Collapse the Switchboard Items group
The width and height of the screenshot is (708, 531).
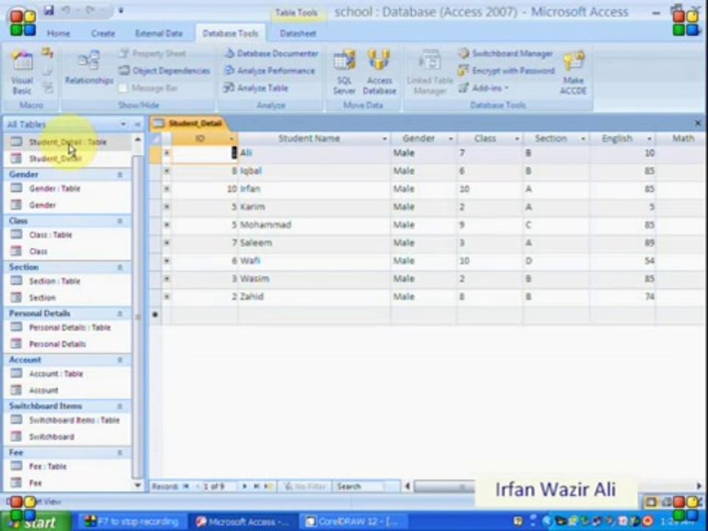coord(120,406)
